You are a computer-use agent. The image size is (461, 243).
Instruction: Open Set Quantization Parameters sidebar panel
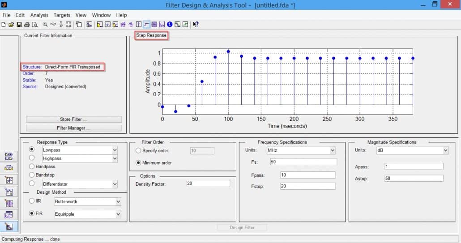9,180
